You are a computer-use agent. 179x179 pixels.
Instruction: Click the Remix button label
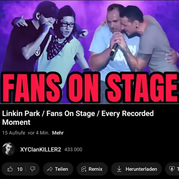96,169
